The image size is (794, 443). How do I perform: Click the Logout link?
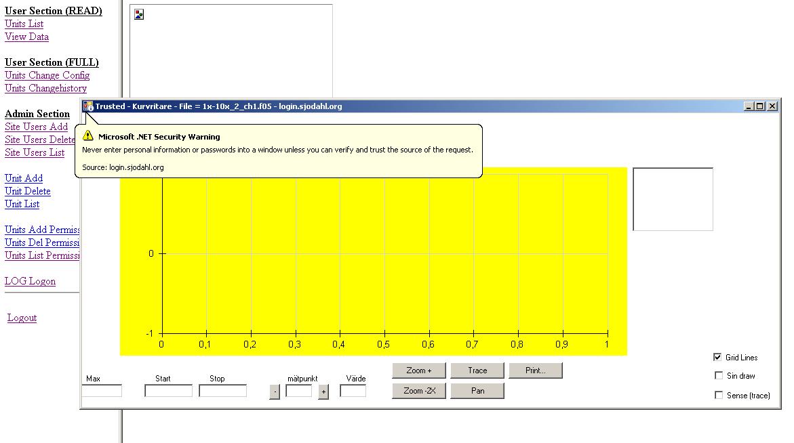coord(22,318)
